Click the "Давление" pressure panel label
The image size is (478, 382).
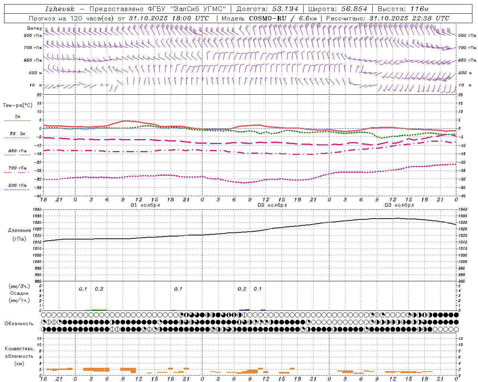pos(19,231)
